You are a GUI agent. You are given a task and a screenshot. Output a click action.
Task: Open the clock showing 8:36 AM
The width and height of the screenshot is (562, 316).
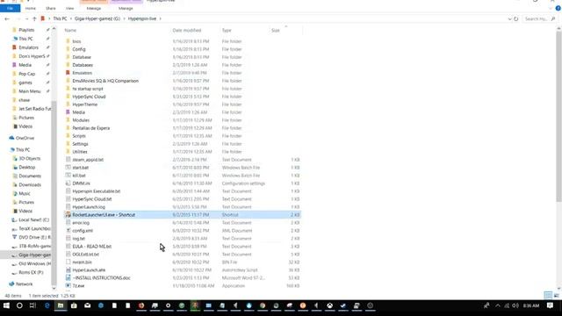coord(530,305)
